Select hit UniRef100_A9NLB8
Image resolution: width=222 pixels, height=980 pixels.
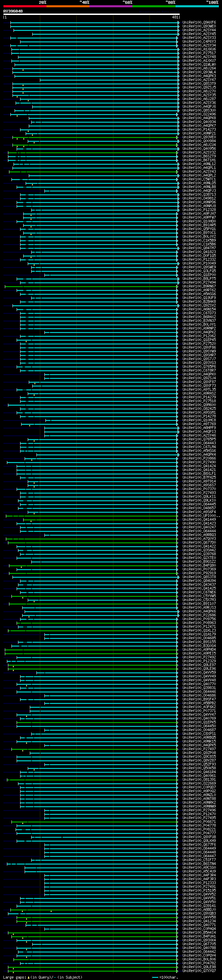click(x=199, y=187)
